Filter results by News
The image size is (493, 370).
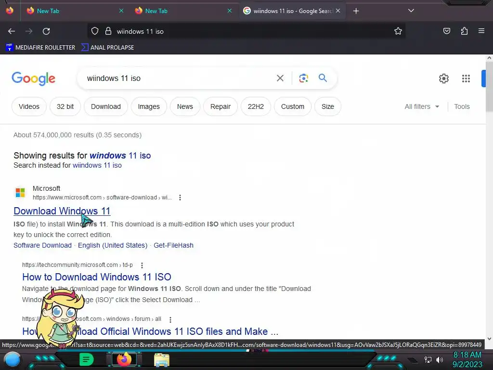[x=185, y=106]
